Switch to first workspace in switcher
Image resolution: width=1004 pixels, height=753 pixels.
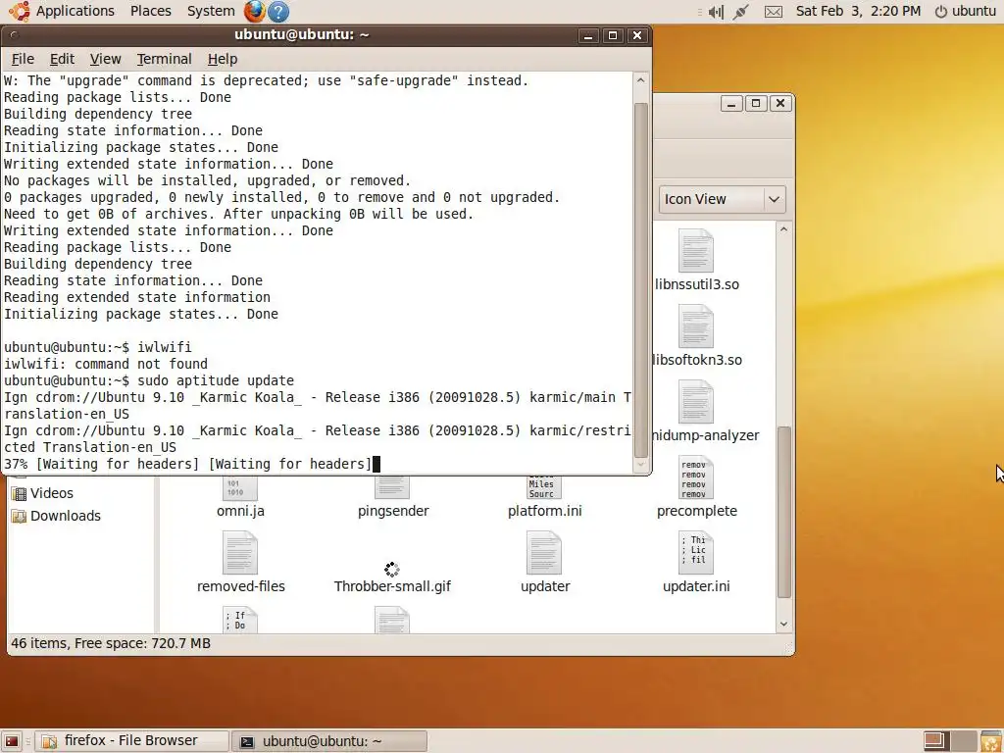pos(935,741)
